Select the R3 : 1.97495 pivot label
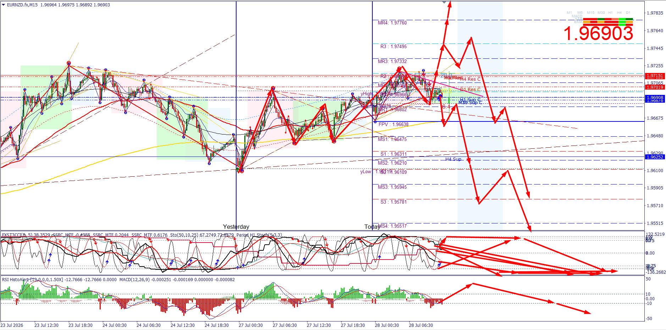This screenshot has height=330, width=666. [x=394, y=46]
